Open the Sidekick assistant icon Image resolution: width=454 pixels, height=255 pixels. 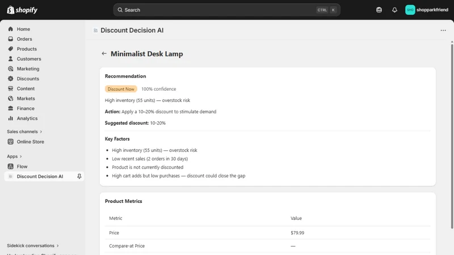tap(379, 10)
